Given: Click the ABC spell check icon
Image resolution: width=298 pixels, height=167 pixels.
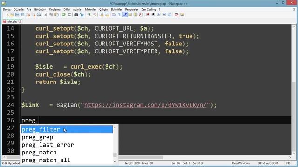Looking at the screenshot, I should (x=177, y=14).
